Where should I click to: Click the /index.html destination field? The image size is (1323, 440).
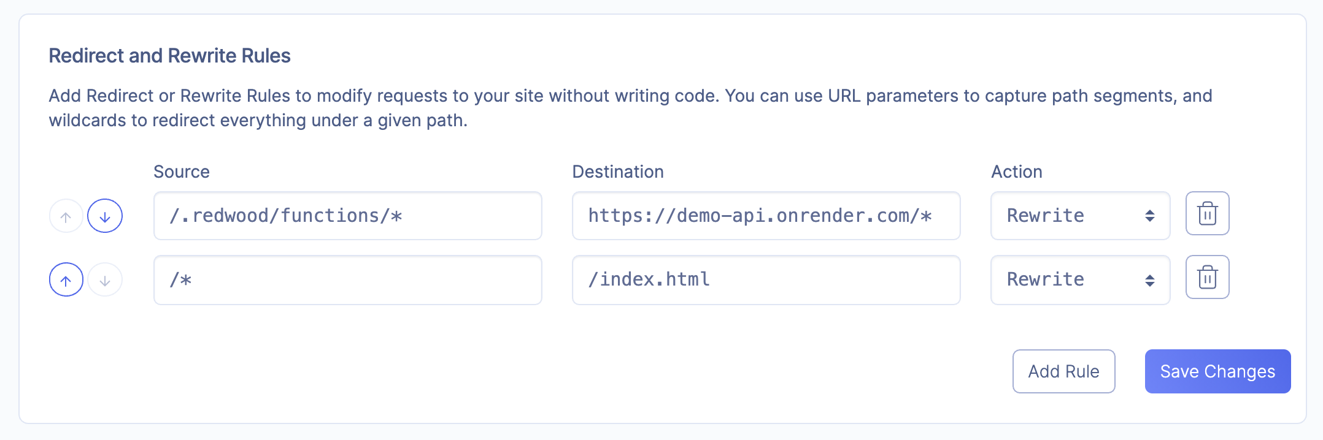click(766, 280)
